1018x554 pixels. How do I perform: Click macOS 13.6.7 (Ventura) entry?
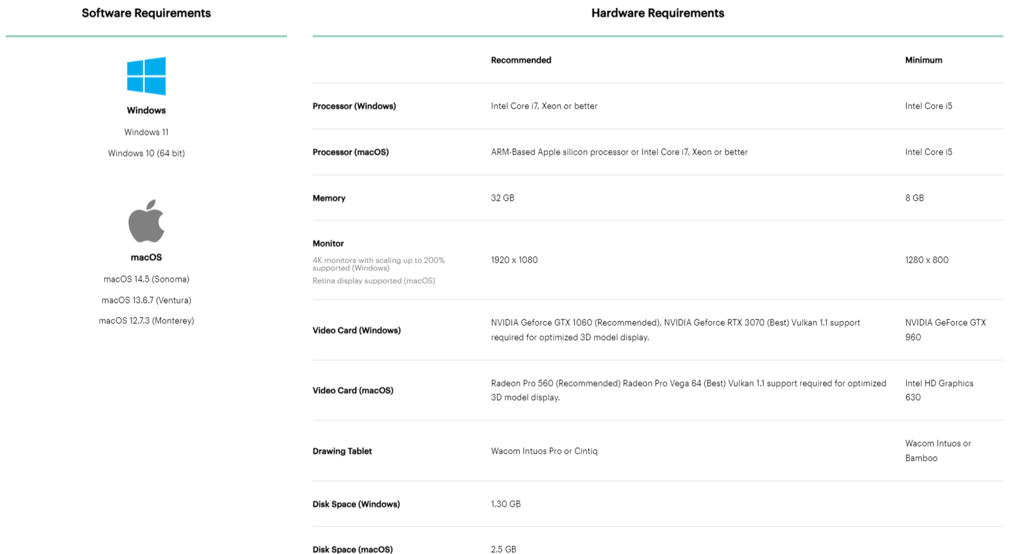[x=146, y=300]
